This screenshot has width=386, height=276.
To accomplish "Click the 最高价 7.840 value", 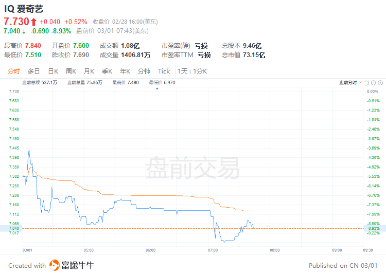I will click(33, 46).
